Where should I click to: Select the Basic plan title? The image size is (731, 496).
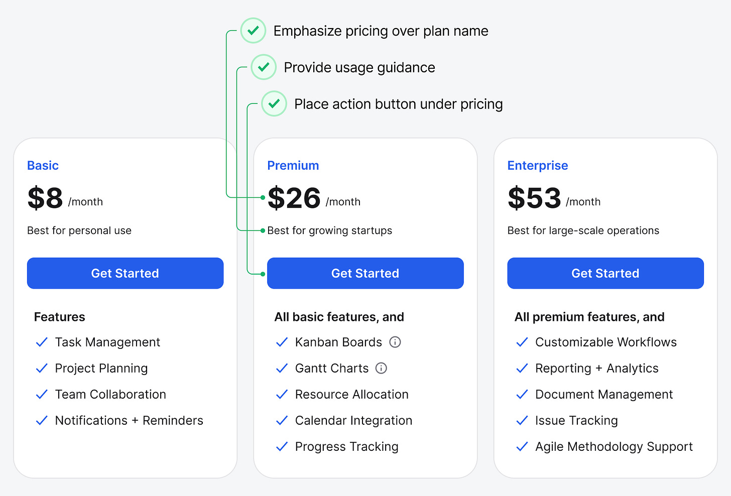pyautogui.click(x=43, y=166)
